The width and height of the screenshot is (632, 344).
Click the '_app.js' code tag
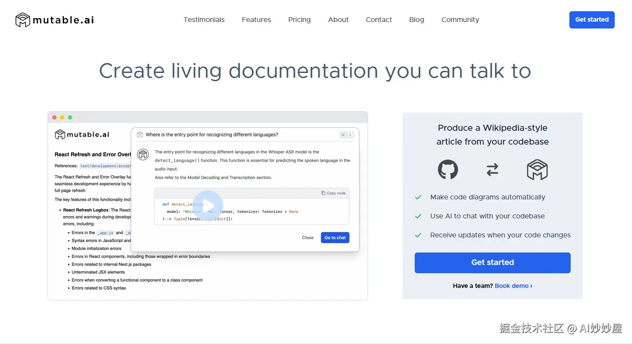pos(105,233)
